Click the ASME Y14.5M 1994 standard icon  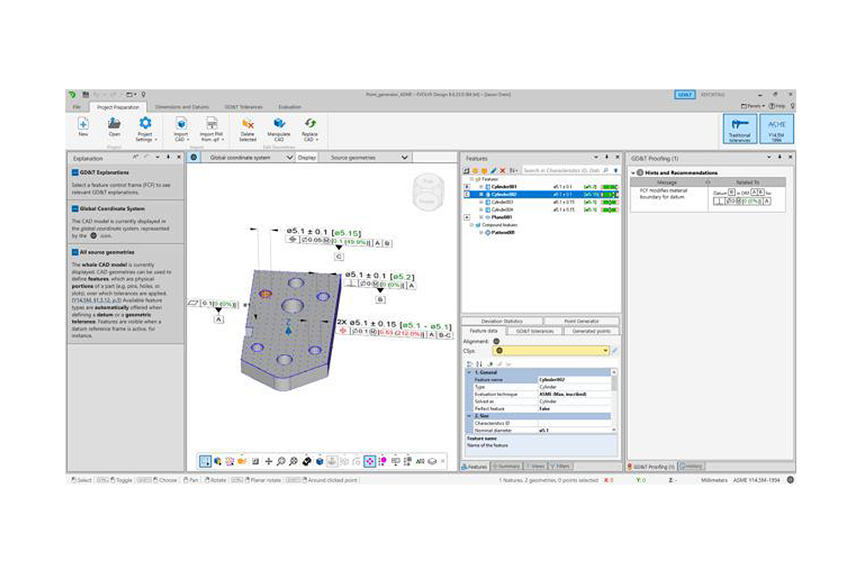[x=777, y=127]
